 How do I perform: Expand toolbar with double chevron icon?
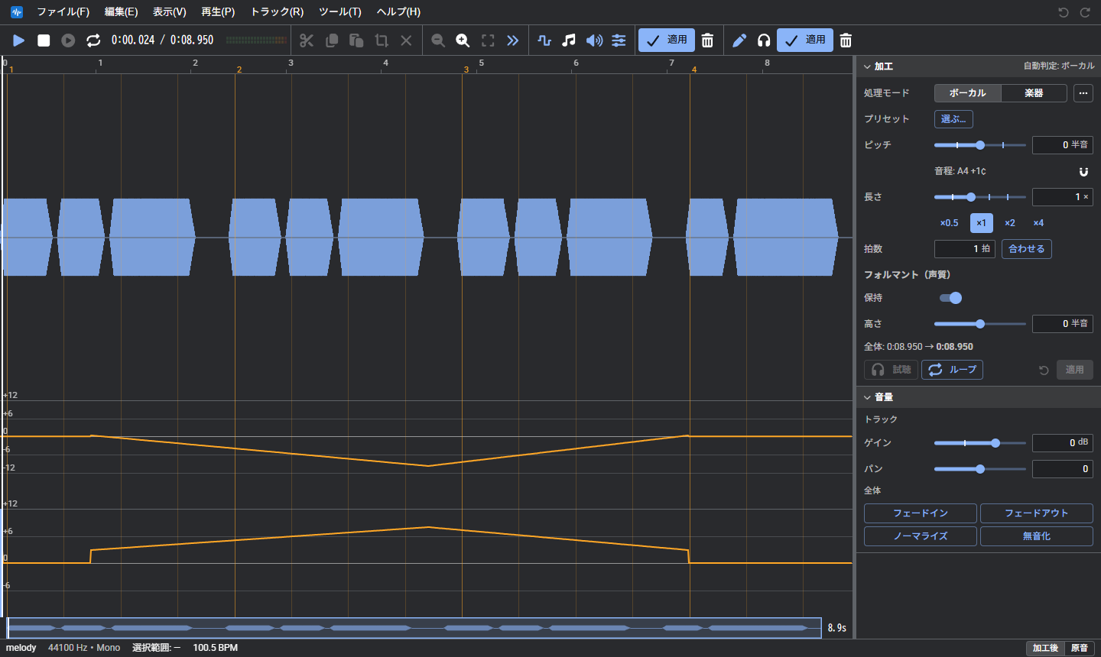tap(513, 40)
